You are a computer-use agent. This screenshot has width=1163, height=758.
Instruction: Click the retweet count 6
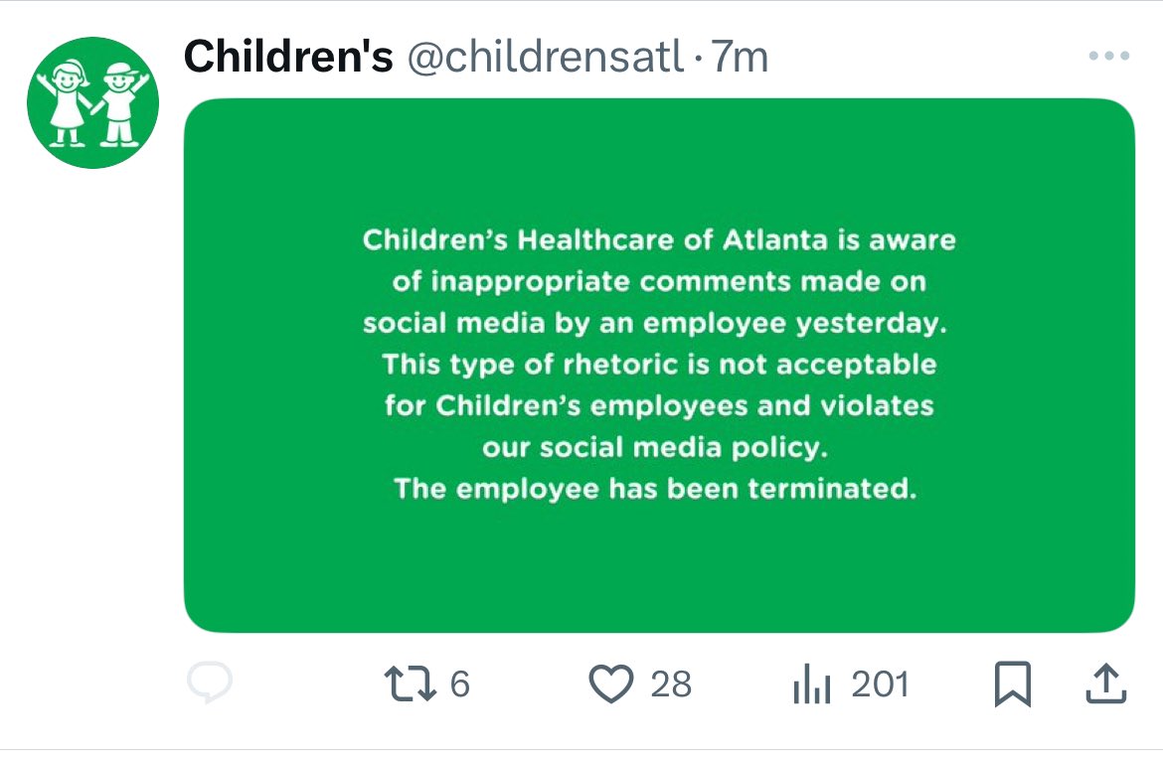tap(460, 683)
